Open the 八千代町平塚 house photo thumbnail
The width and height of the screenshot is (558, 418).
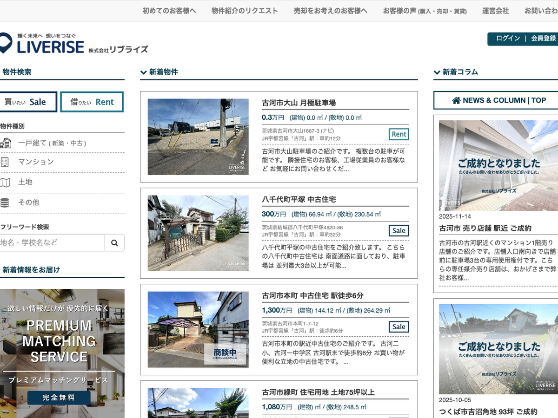[x=198, y=233]
